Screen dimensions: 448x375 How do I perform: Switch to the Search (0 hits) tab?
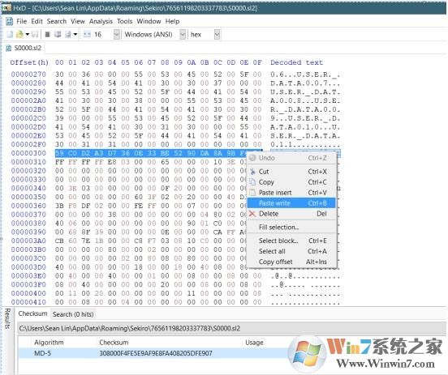click(73, 314)
